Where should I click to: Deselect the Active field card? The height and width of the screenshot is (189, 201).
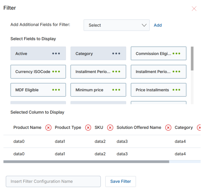click(x=38, y=53)
